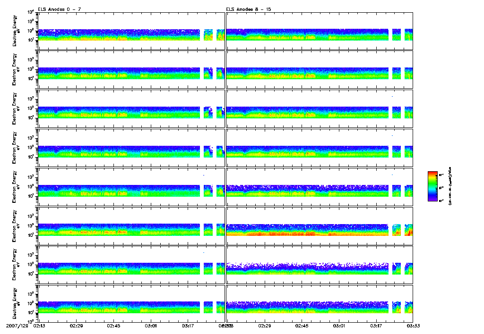Click the "03:33" time axis label
This screenshot has height=334, width=484.
pyautogui.click(x=413, y=326)
